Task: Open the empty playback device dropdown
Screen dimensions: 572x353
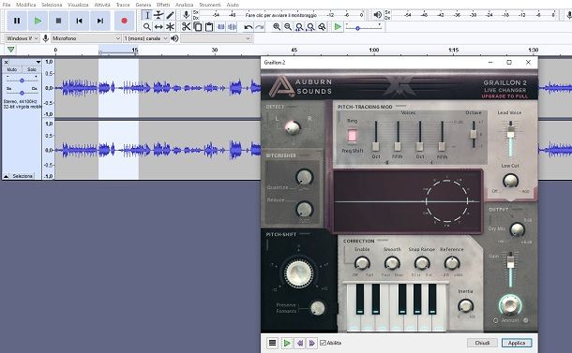Action: [x=216, y=38]
